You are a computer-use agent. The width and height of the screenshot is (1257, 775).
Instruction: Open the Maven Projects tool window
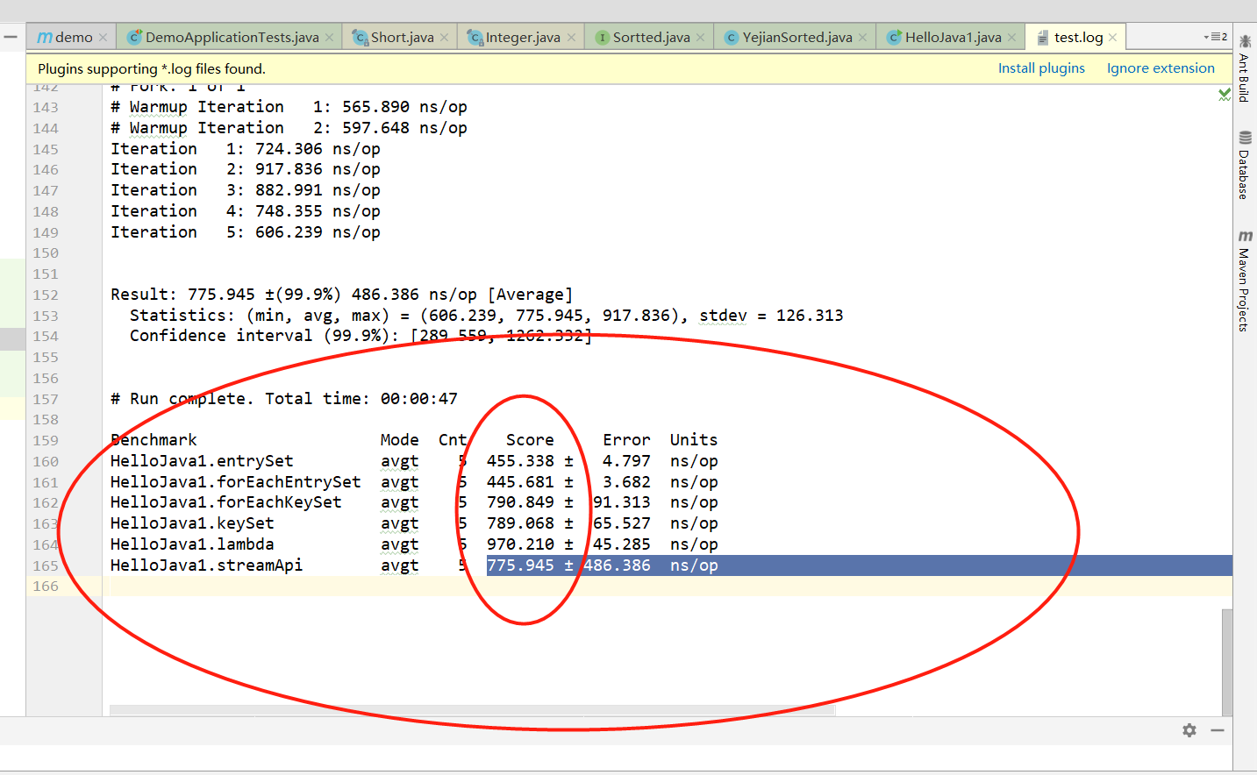coord(1245,281)
